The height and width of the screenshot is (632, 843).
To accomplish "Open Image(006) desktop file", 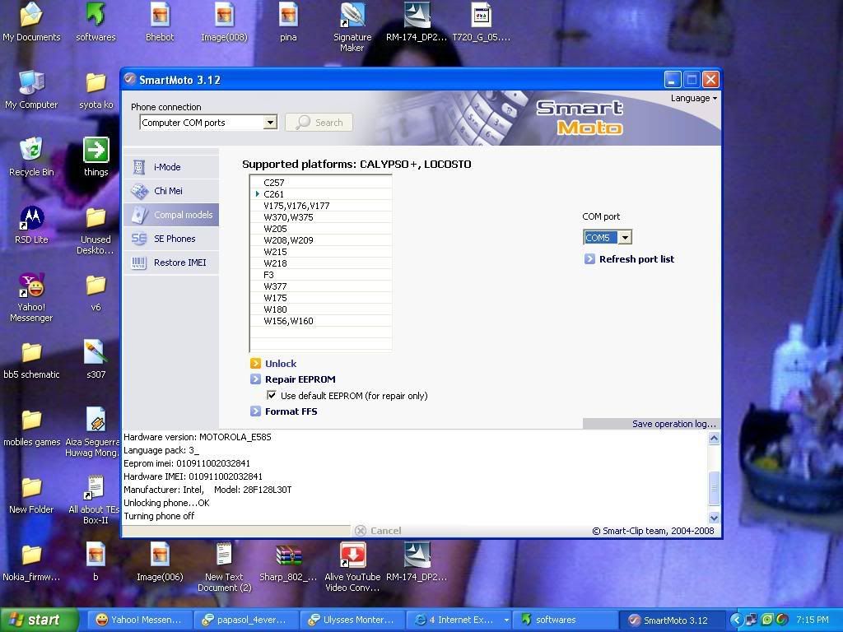I will 160,562.
